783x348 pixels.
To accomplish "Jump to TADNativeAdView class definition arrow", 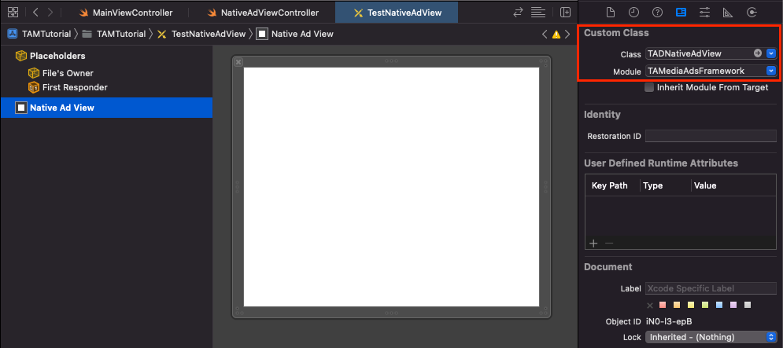I will (x=758, y=53).
